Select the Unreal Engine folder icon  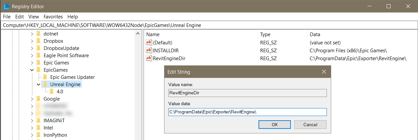coord(45,84)
